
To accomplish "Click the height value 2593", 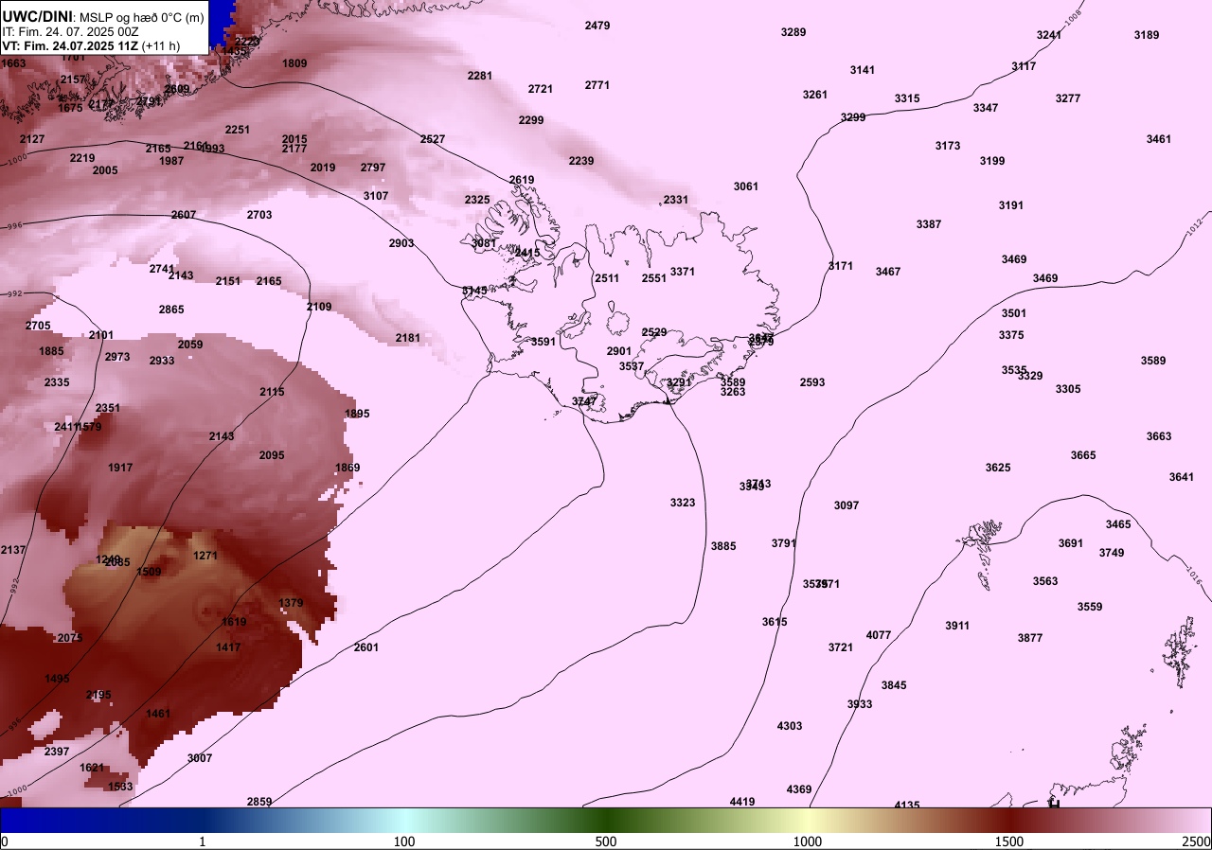I will coord(812,382).
